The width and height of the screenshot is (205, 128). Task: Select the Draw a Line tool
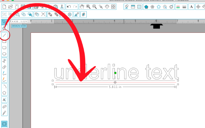[4, 35]
